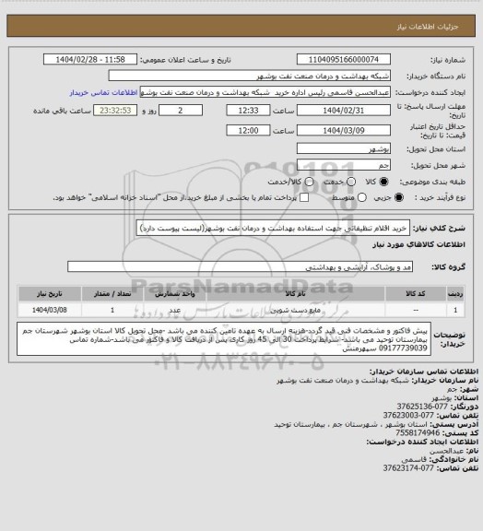The height and width of the screenshot is (531, 483).
Task: Click the contact phone 37623003-077
Action: [408, 415]
